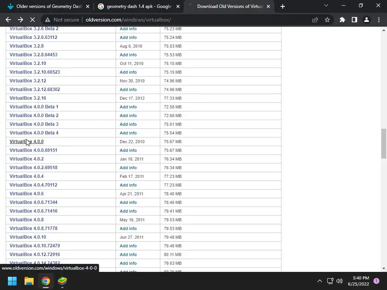The width and height of the screenshot is (387, 290).
Task: Go forward one page
Action: (20, 20)
